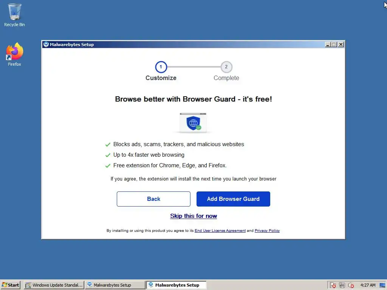Click the checkmark beside Blocks ads, scams
Screen dimensions: 387x290
(x=108, y=145)
